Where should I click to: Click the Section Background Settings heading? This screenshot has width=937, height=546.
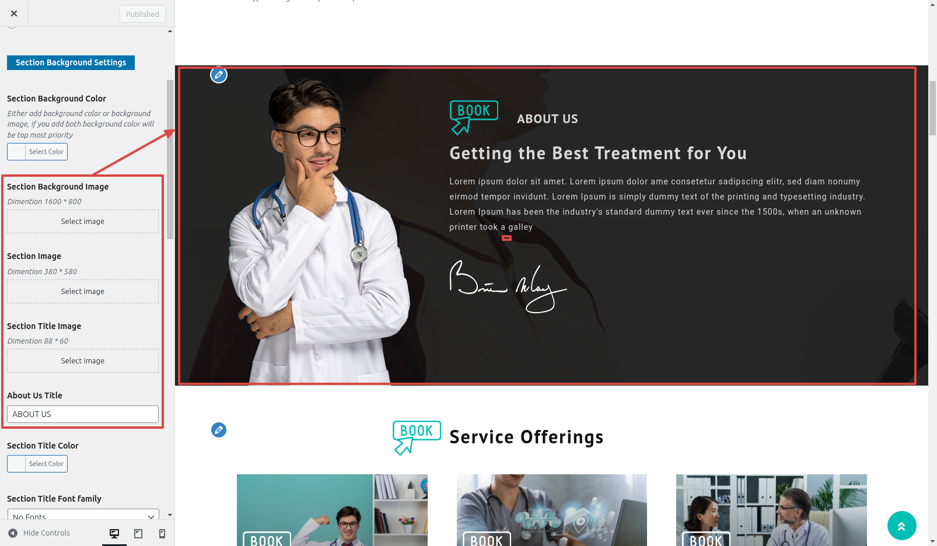71,62
